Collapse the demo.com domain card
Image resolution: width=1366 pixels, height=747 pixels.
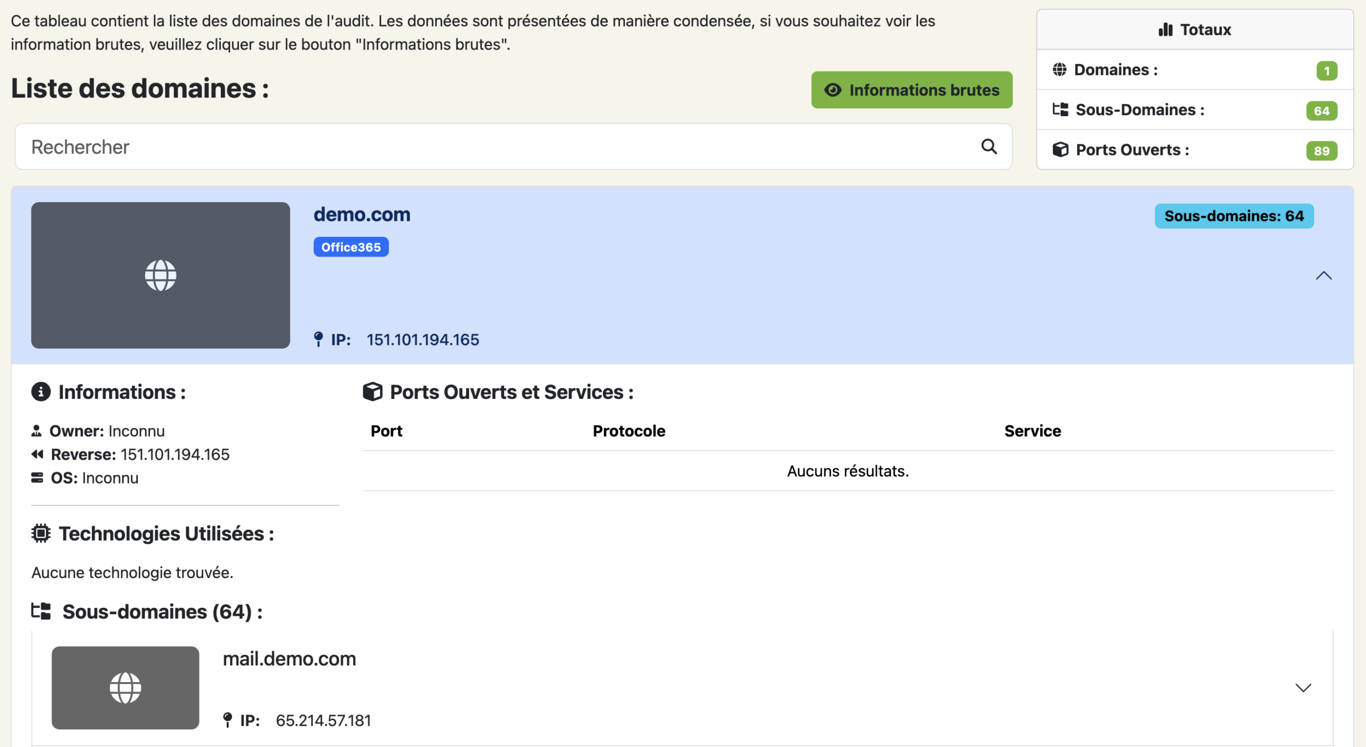1323,276
